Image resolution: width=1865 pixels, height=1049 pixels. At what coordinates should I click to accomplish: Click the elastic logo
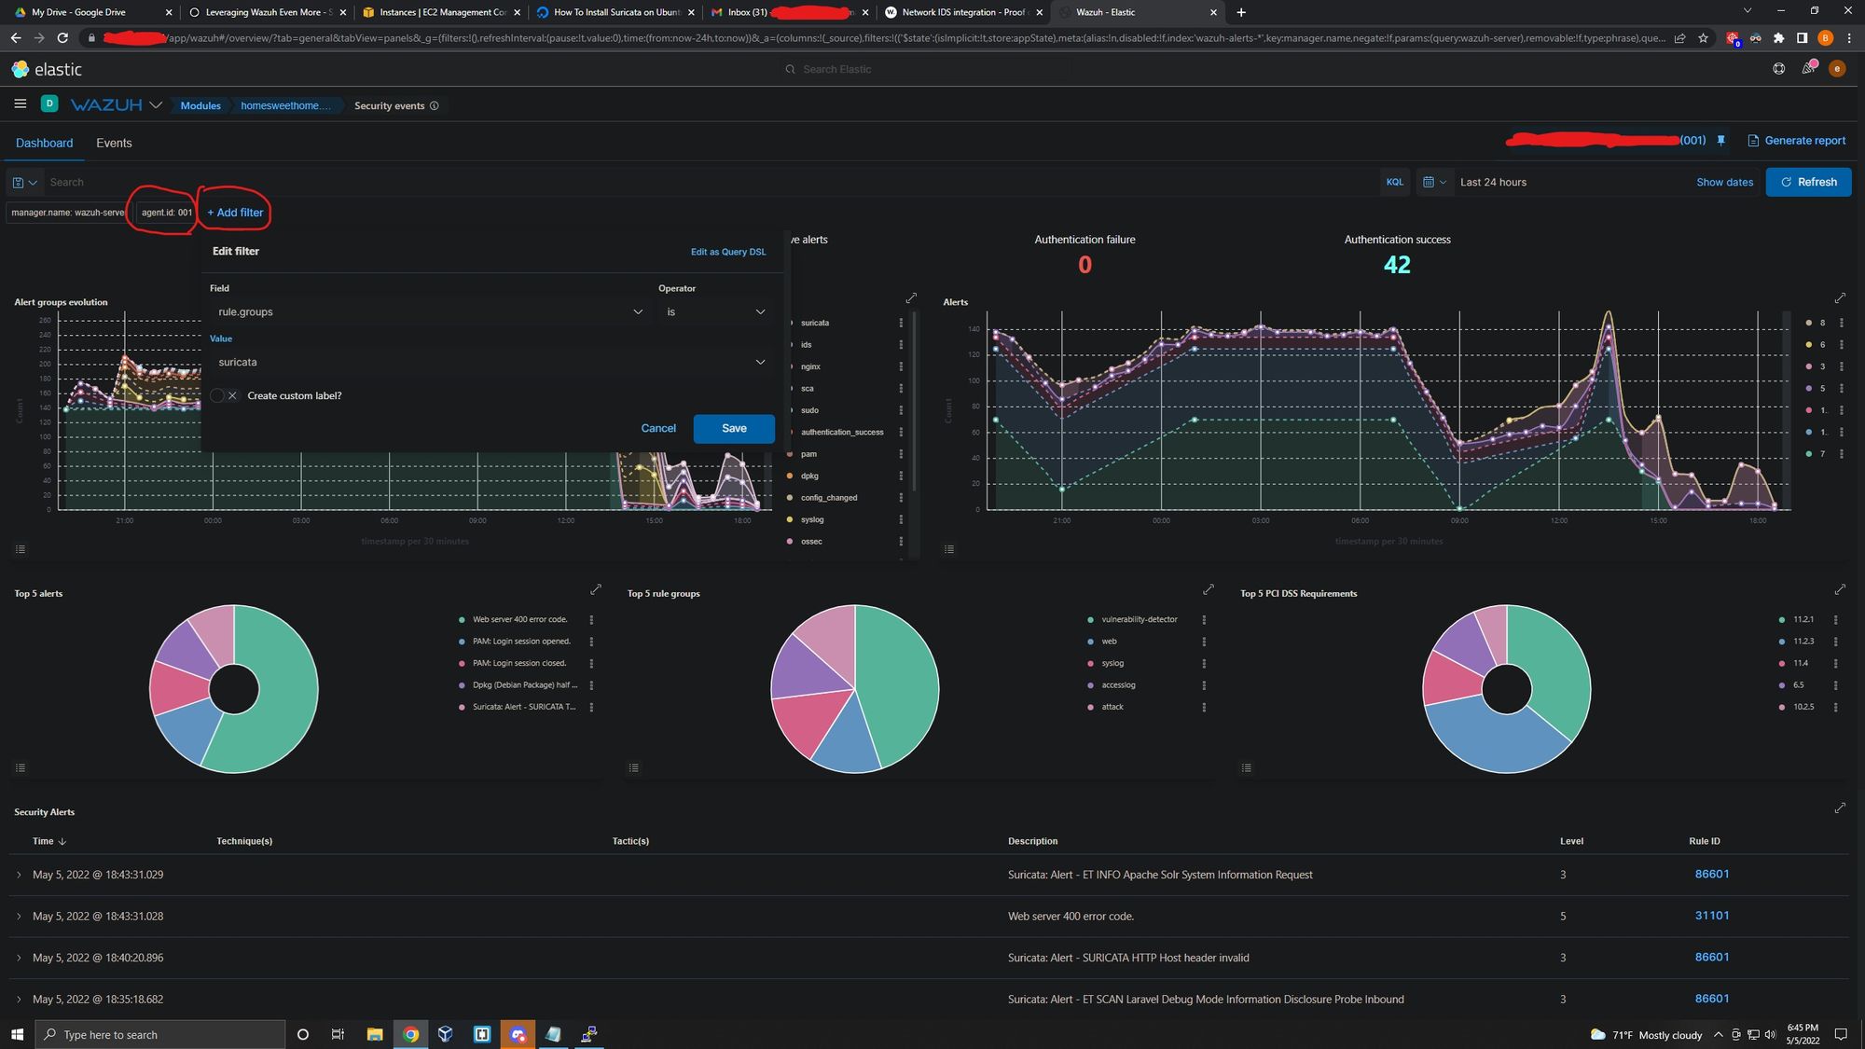coord(47,69)
